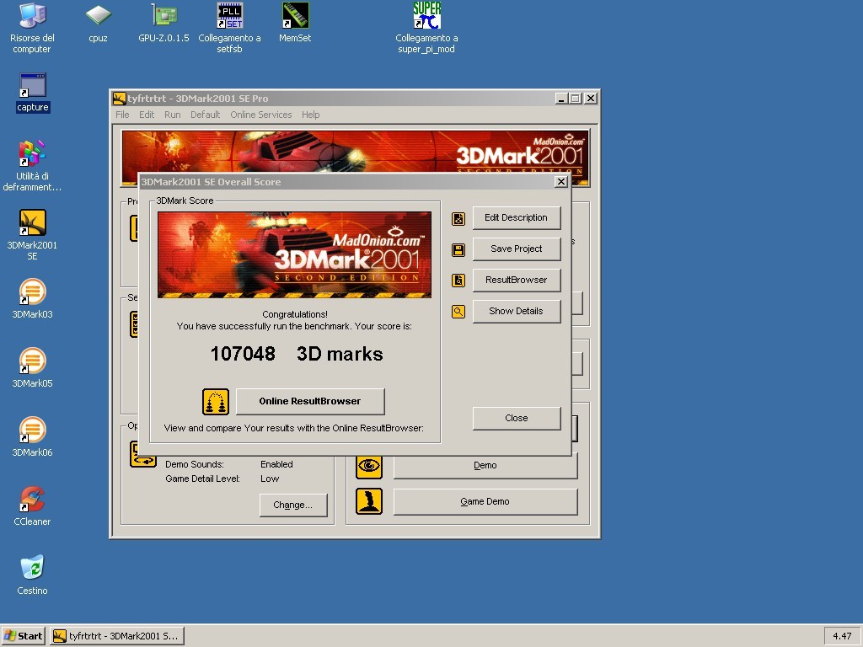Click the MadOnion 3DMark2001 banner in dialog
Image resolution: width=863 pixels, height=647 pixels.
pos(294,254)
